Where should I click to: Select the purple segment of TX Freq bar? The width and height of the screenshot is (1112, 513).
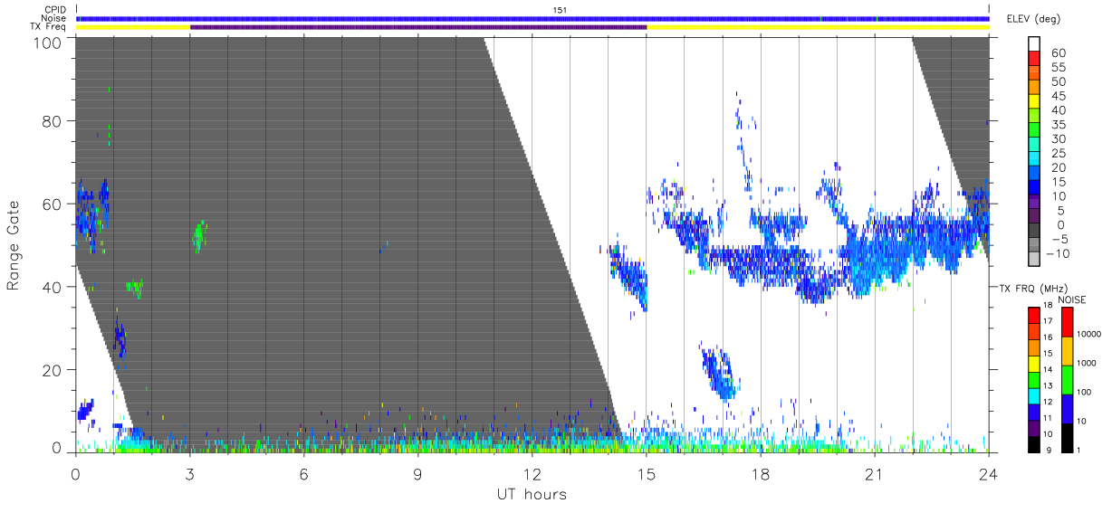(x=418, y=27)
